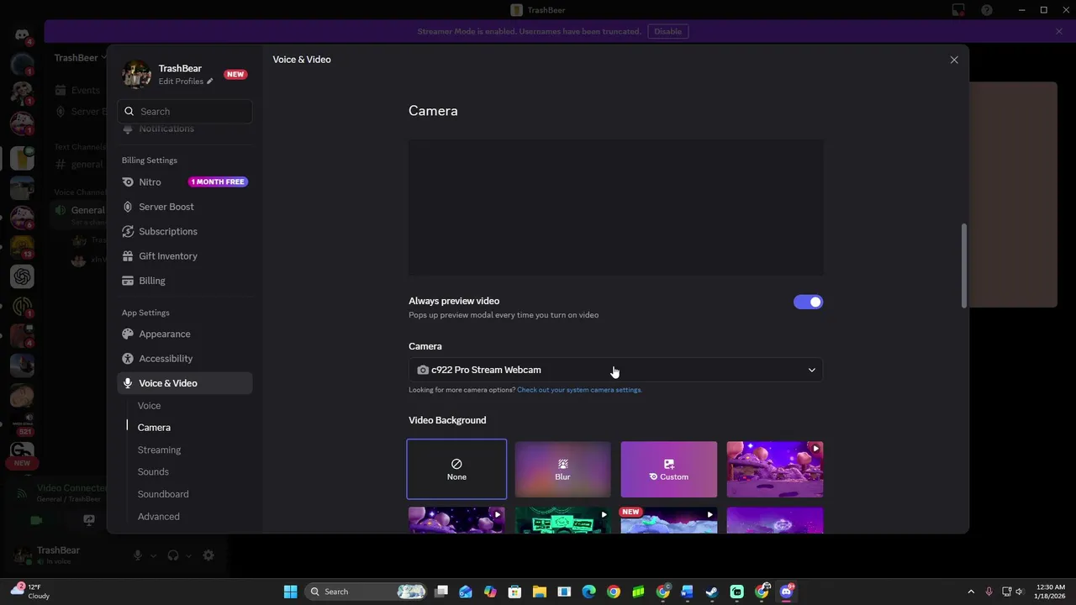Click the Voice & Video microphone icon
The height and width of the screenshot is (605, 1076).
tap(128, 383)
